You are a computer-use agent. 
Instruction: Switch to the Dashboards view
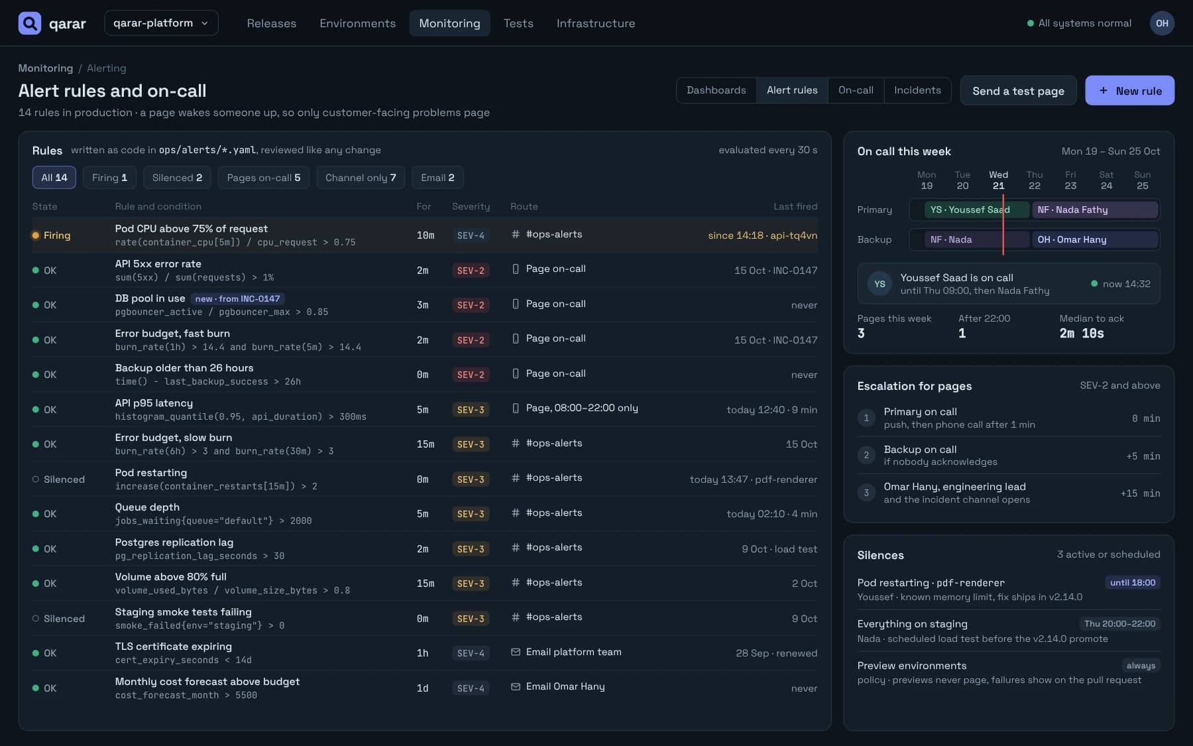point(716,90)
